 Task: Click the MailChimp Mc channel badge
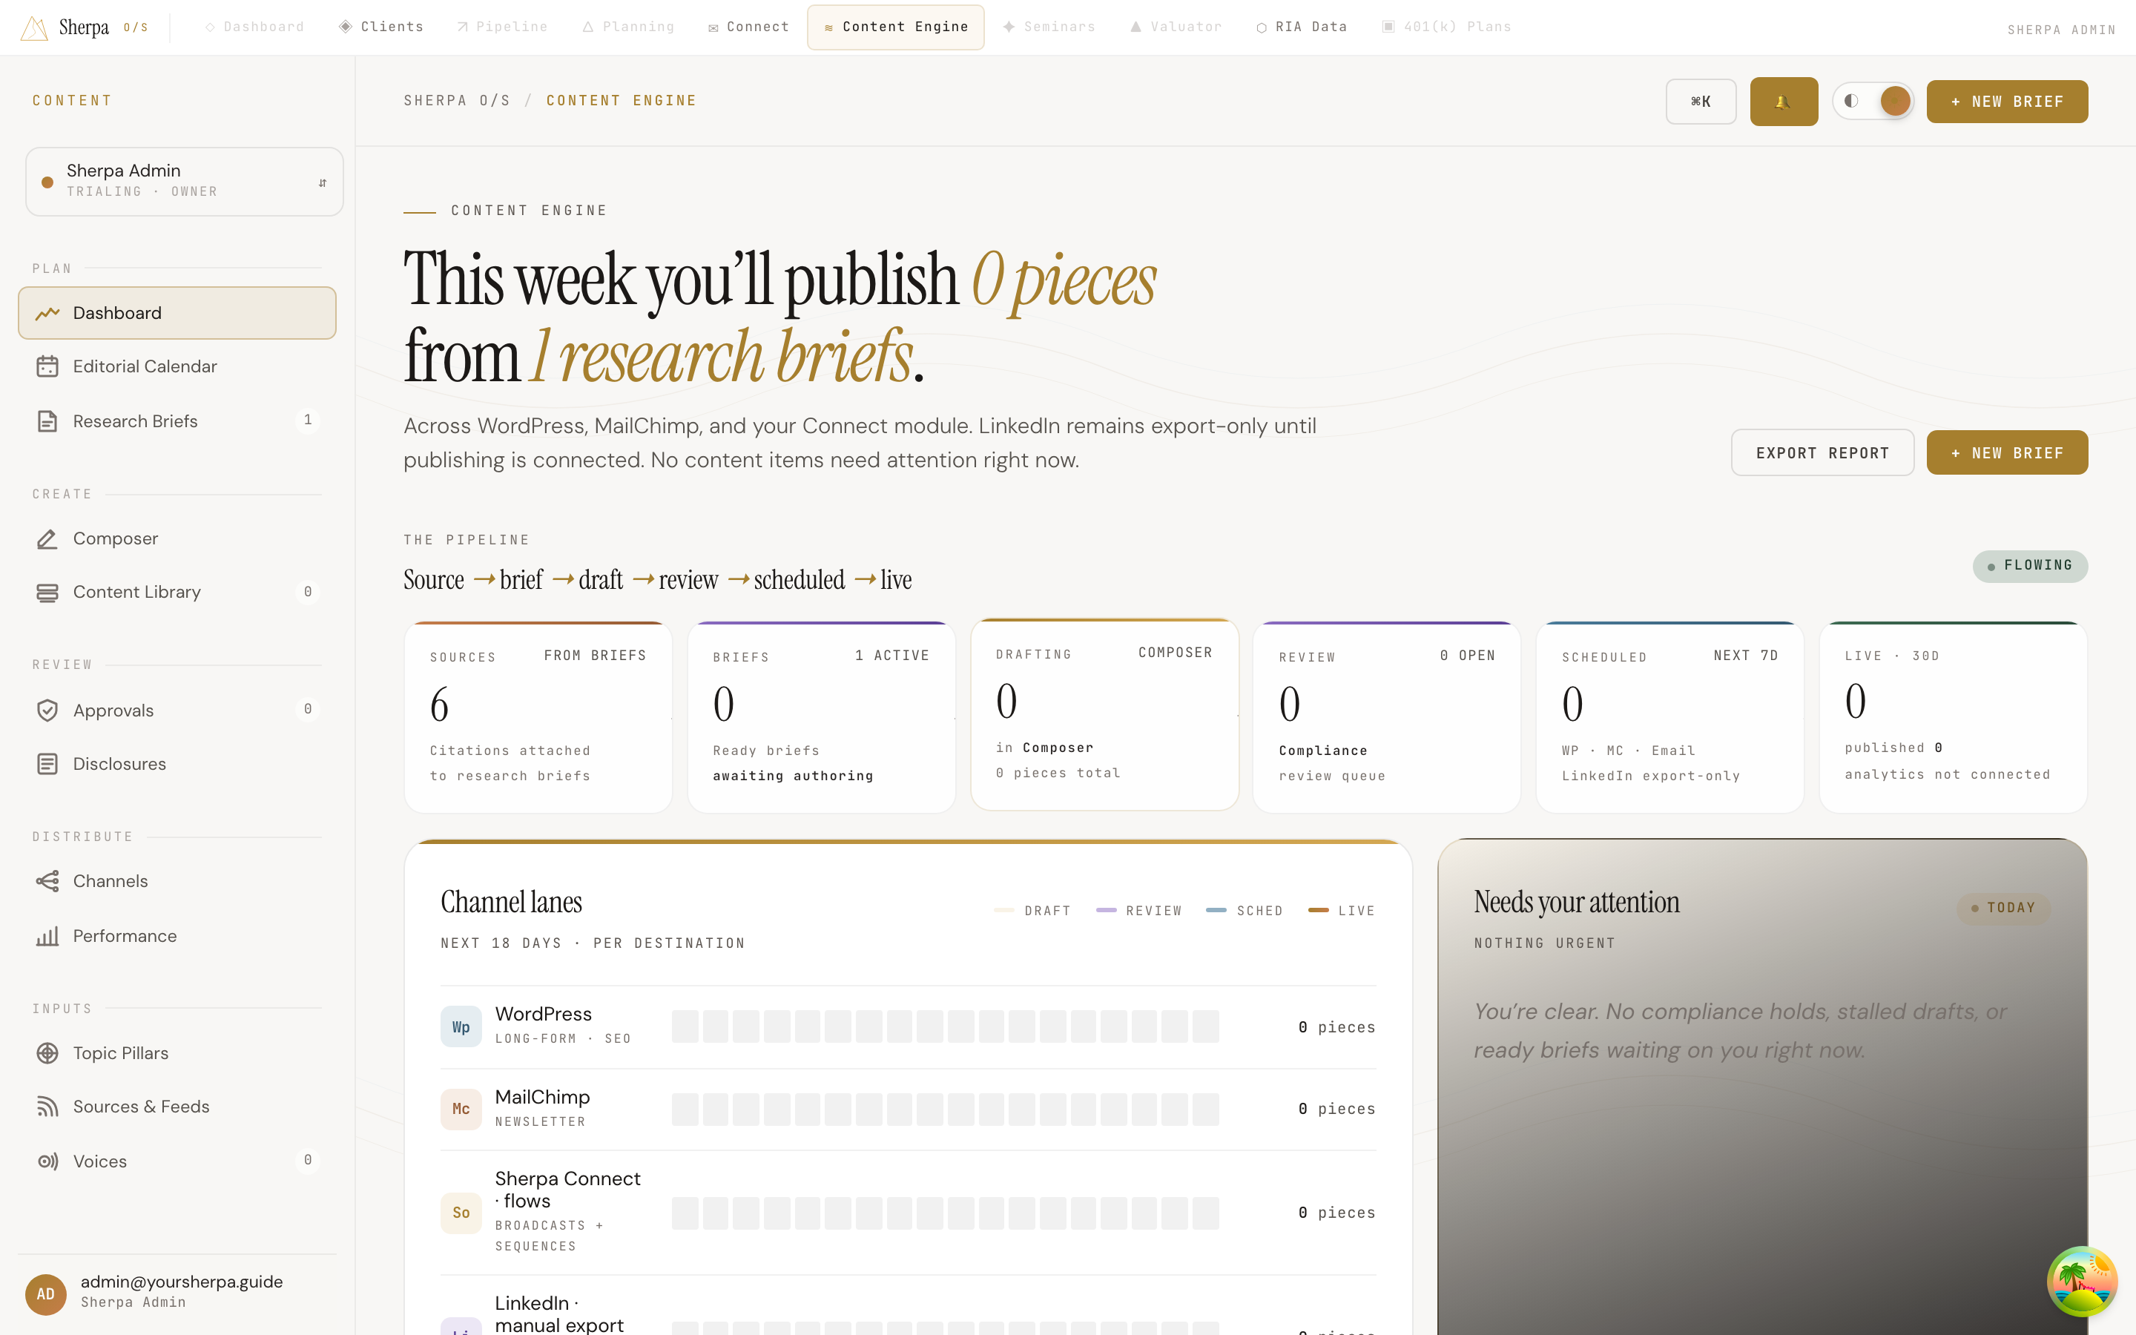[x=461, y=1109]
